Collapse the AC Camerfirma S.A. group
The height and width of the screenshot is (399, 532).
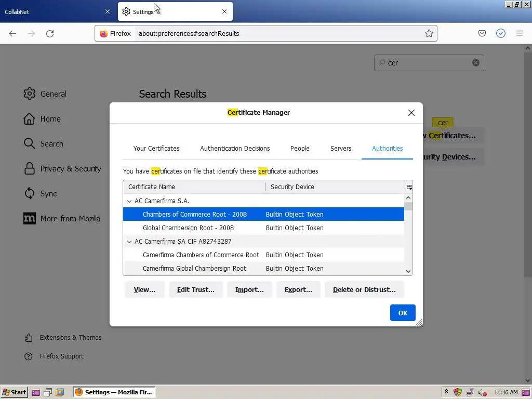tap(129, 201)
